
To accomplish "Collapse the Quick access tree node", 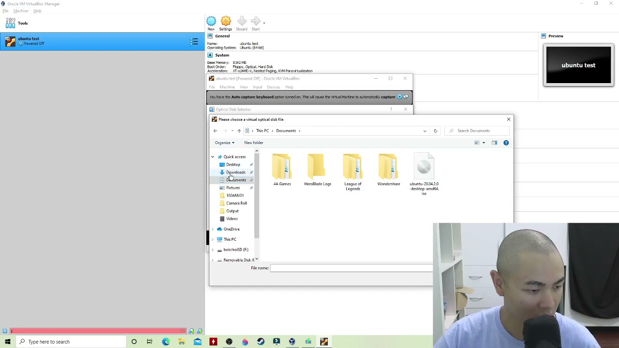I will point(213,157).
